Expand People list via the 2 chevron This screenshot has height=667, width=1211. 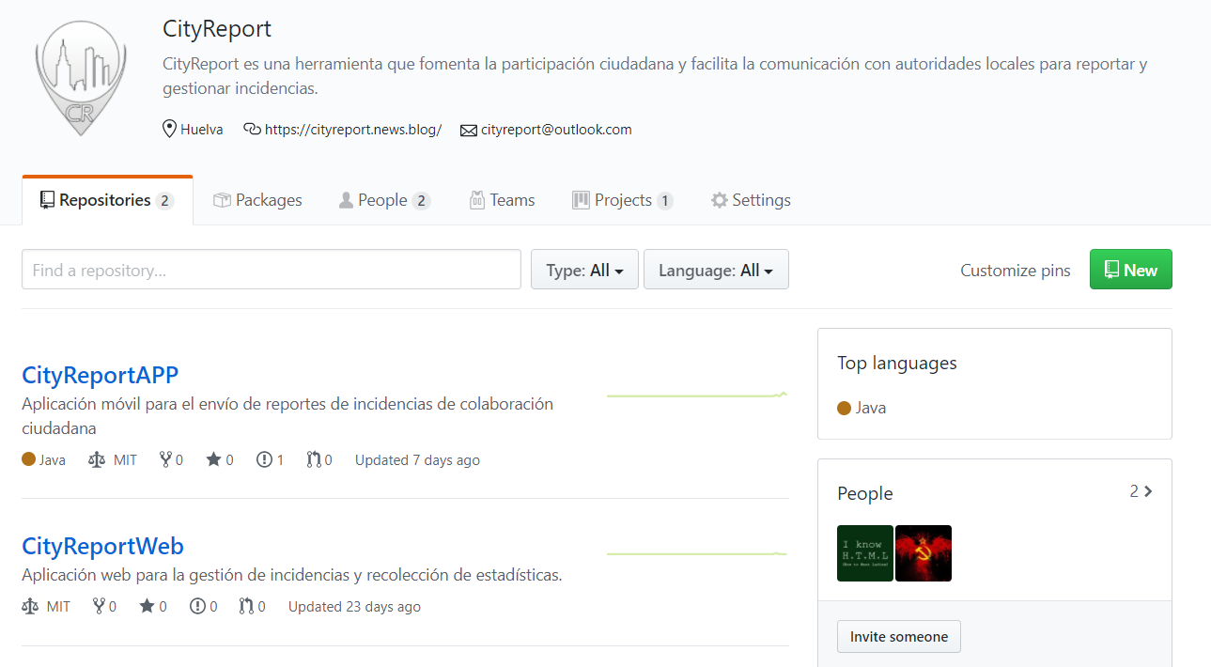coord(1141,491)
